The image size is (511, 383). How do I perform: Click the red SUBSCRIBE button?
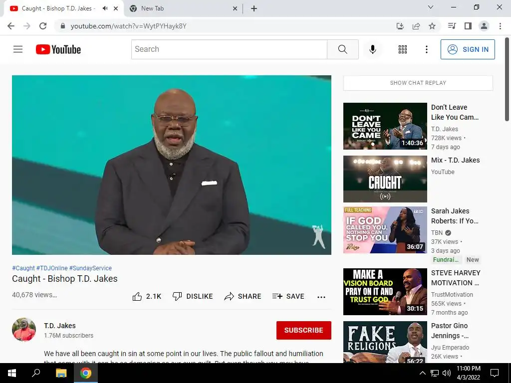[304, 330]
